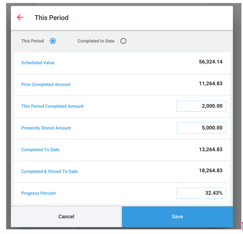This screenshot has width=243, height=234.
Task: Select the This Period radio button
Action: pos(53,41)
